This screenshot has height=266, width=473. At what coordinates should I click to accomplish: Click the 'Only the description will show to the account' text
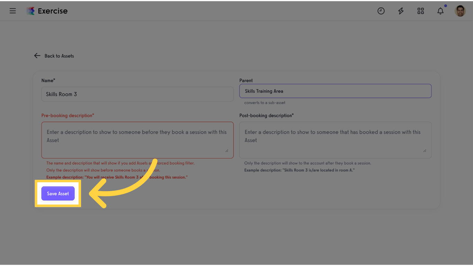(307, 163)
